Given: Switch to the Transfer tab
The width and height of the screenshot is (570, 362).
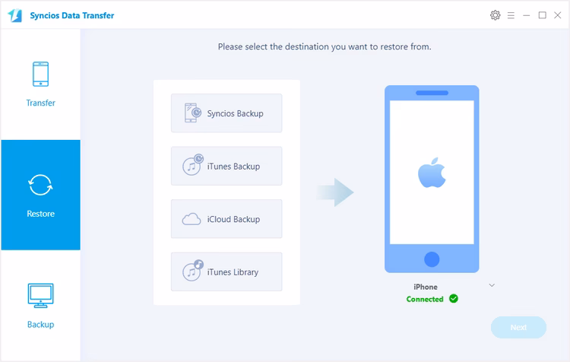Looking at the screenshot, I should pyautogui.click(x=41, y=84).
